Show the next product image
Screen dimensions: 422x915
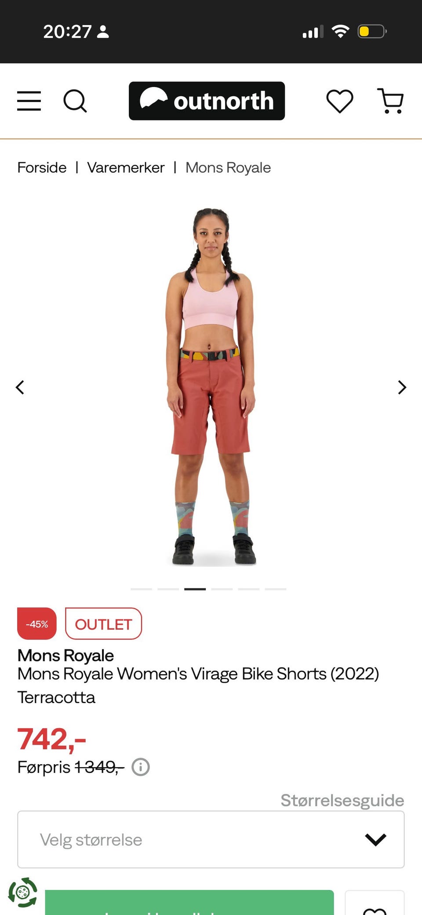402,387
